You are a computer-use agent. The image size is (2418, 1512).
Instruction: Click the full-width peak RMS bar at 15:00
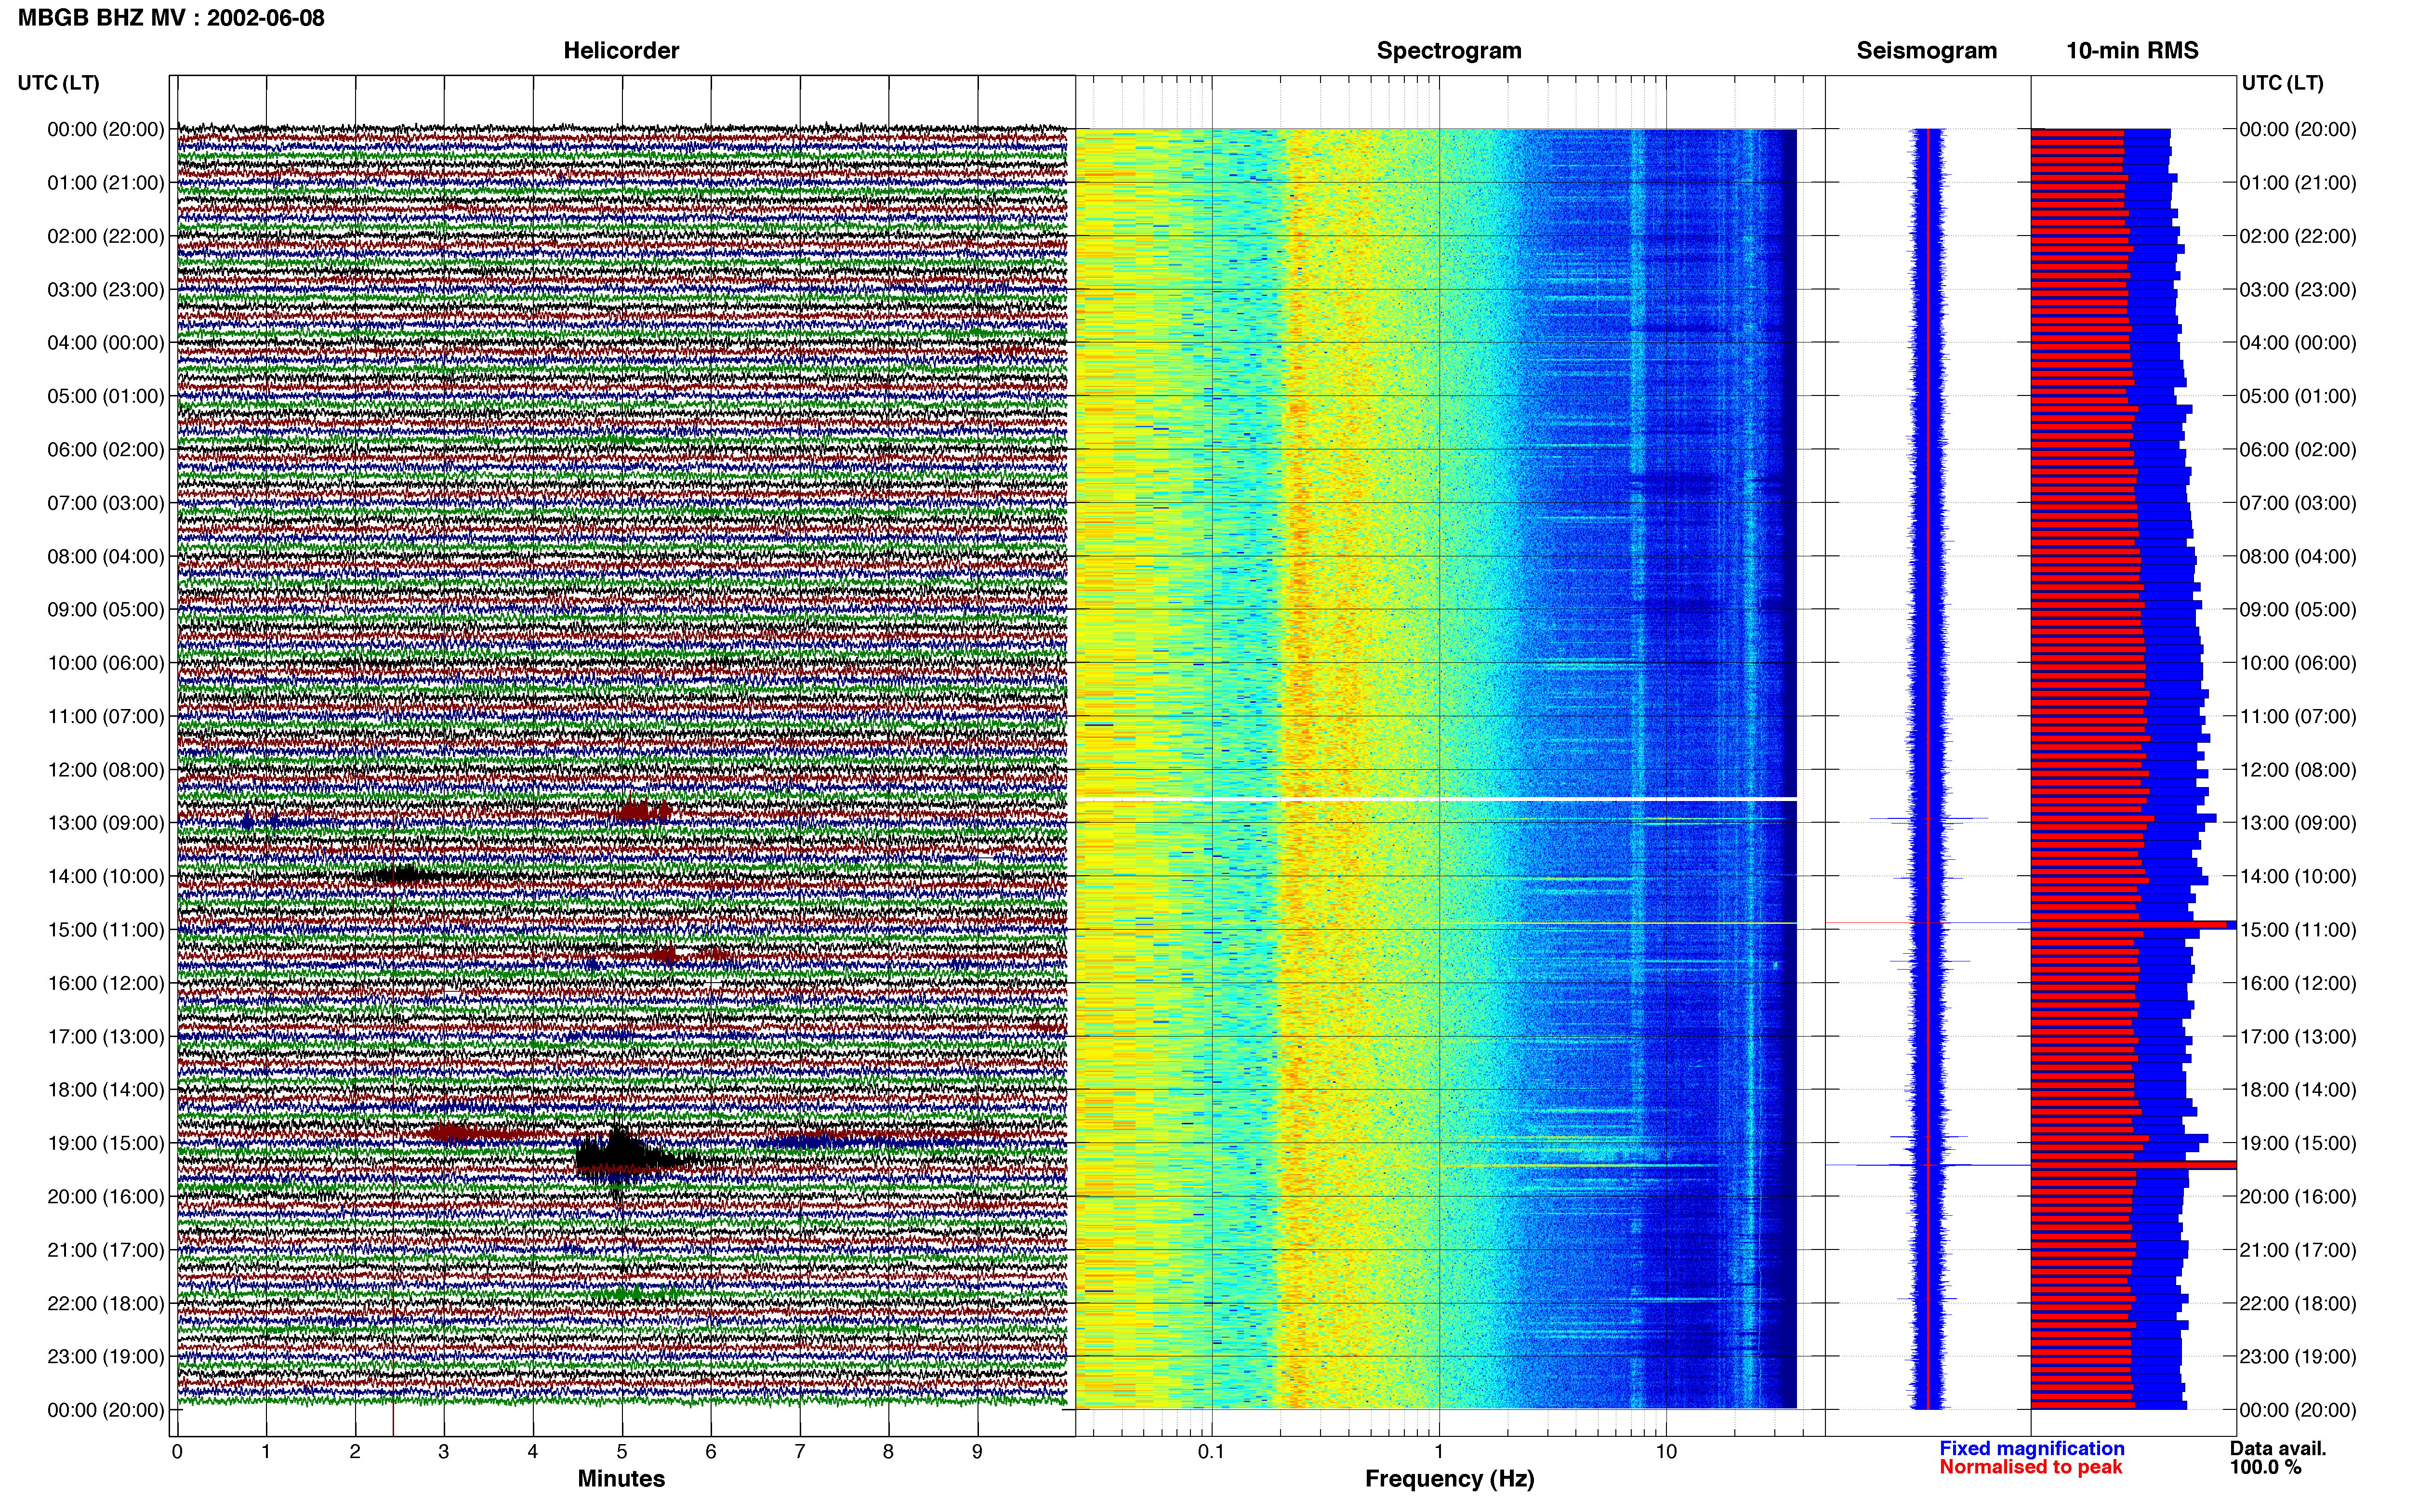point(2133,925)
